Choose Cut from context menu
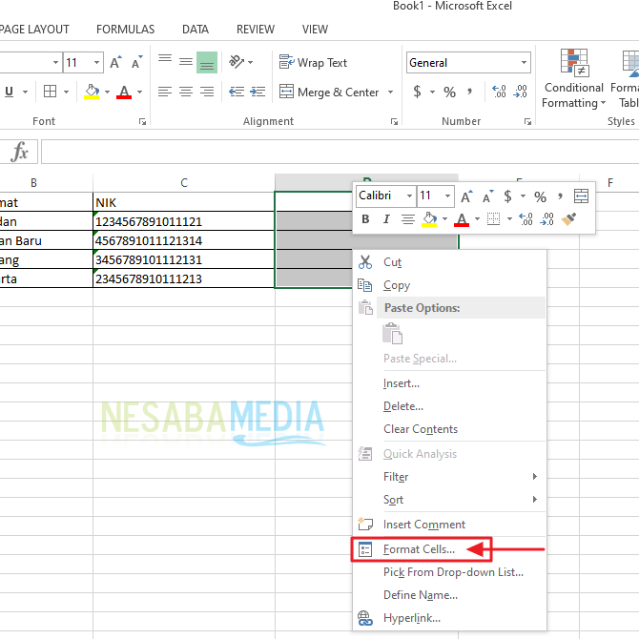The height and width of the screenshot is (639, 639). (449, 262)
